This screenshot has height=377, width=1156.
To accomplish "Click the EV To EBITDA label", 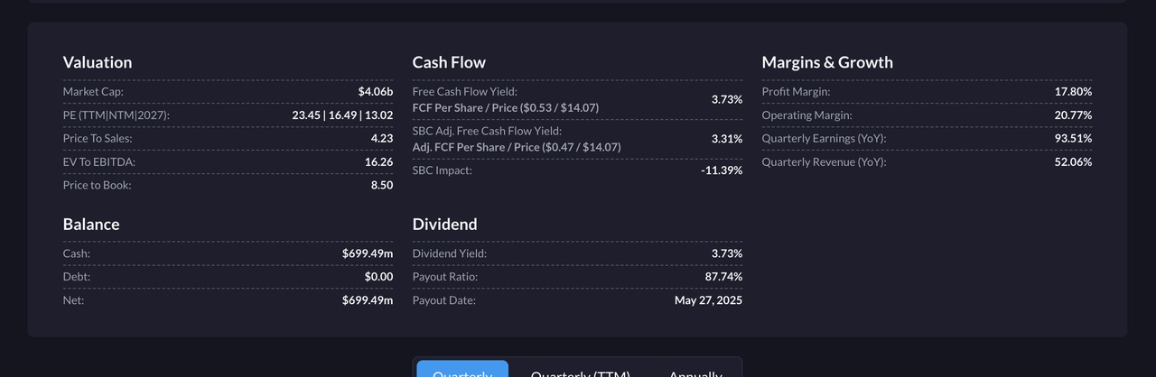I will pos(99,161).
